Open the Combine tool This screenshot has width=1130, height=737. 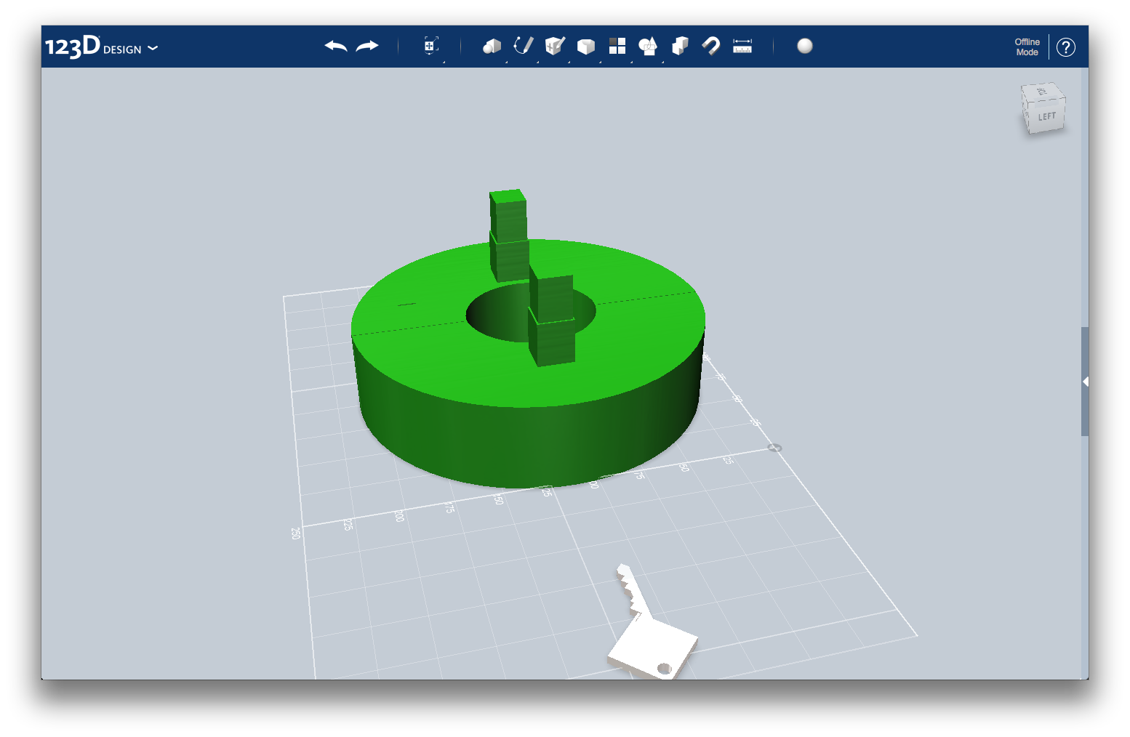680,46
